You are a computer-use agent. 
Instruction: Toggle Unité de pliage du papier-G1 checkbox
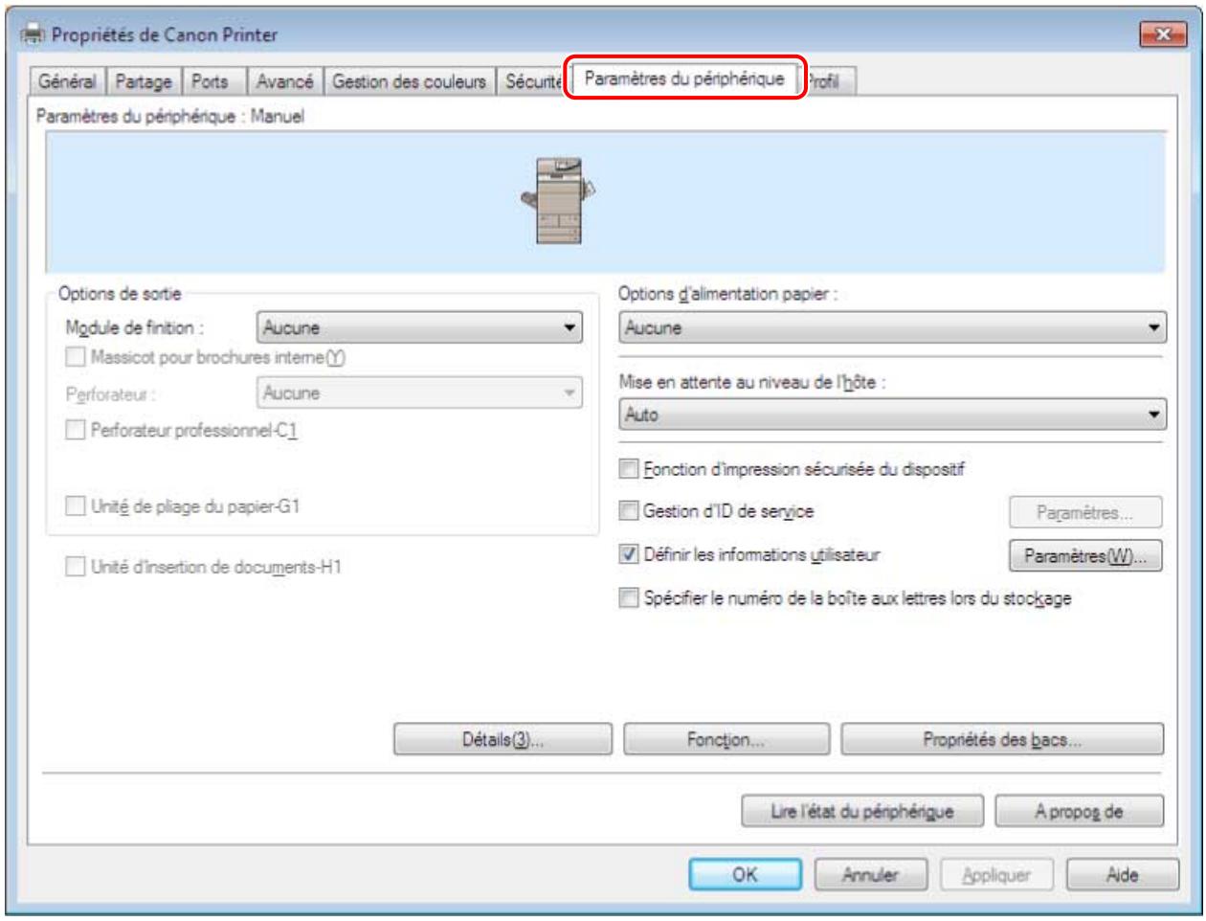[75, 506]
